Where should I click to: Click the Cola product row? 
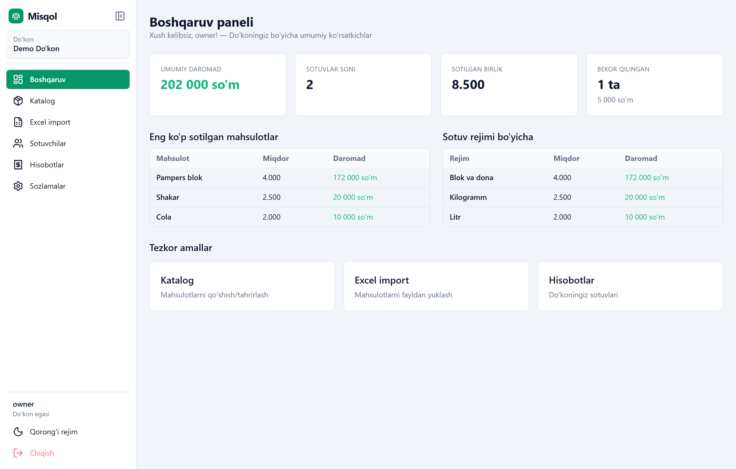tap(289, 217)
